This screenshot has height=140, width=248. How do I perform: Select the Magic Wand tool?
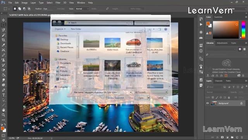pos(3,35)
